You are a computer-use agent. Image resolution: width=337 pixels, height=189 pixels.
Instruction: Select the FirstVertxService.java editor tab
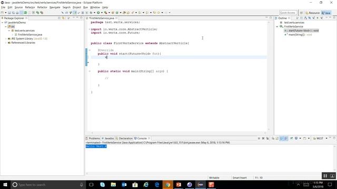click(x=102, y=18)
